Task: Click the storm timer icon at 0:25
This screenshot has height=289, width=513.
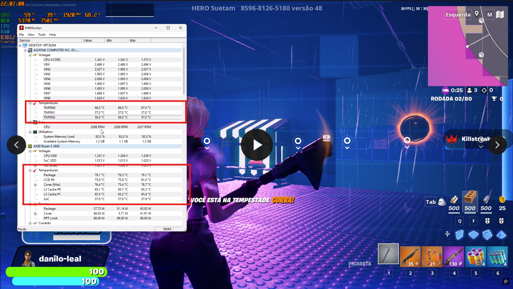Action: coord(445,90)
